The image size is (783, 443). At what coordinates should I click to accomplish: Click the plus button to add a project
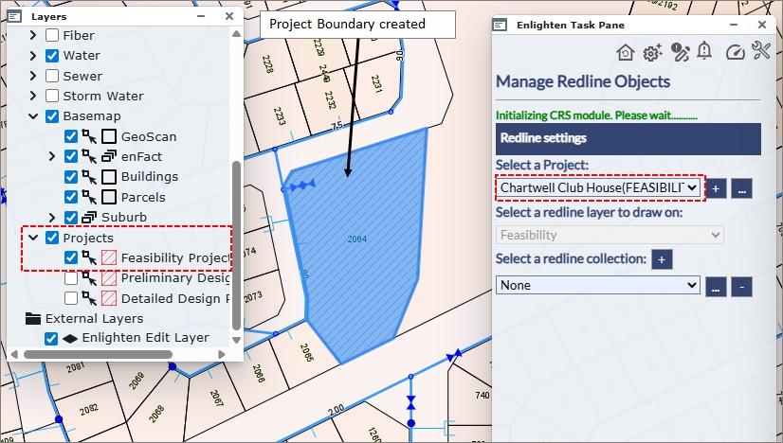(x=716, y=188)
